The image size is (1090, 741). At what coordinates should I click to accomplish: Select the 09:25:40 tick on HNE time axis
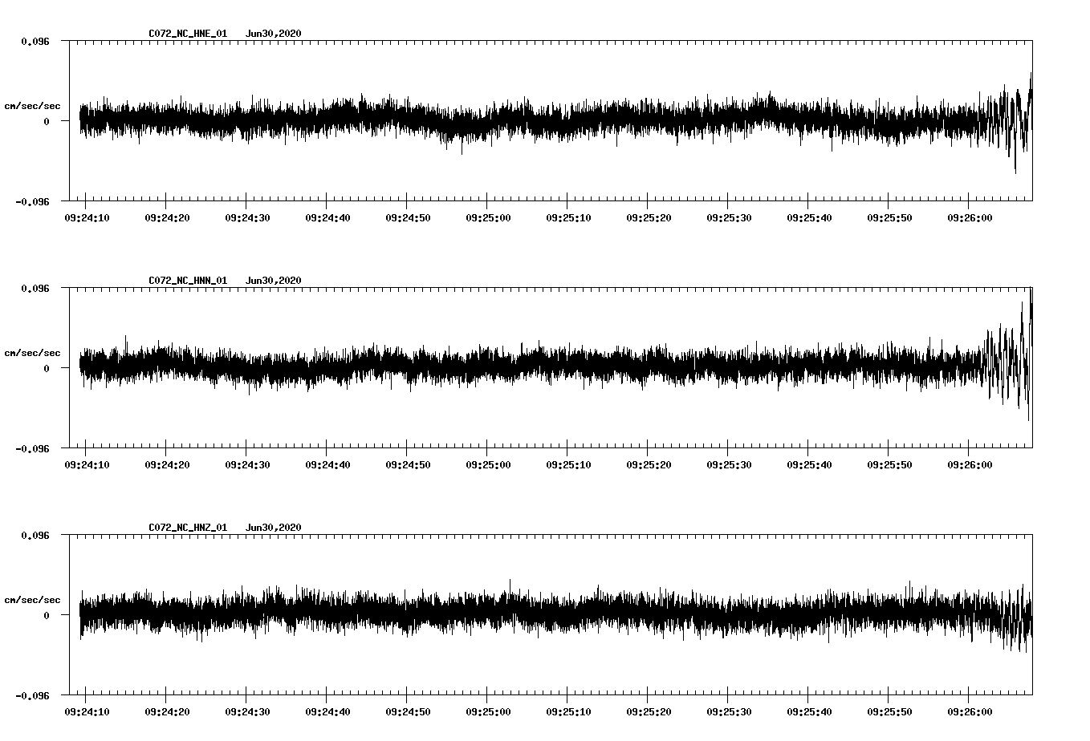coord(808,217)
